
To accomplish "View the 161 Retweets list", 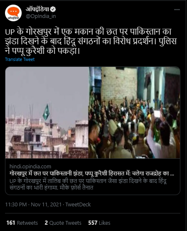I will pos(22,223).
